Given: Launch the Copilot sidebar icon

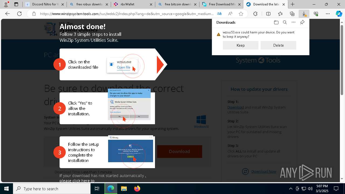Looking at the screenshot, I should pos(339,14).
